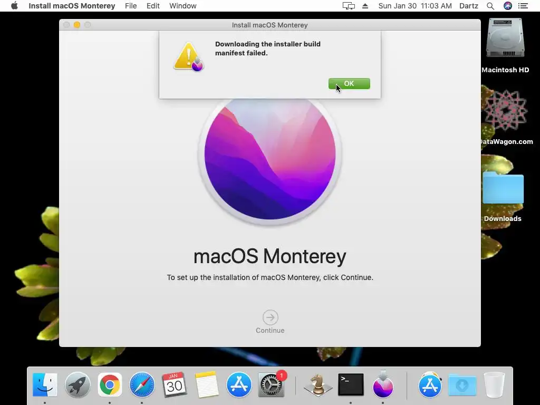Viewport: 540px width, 405px height.
Task: Open Finder from the Dock
Action: pos(45,384)
